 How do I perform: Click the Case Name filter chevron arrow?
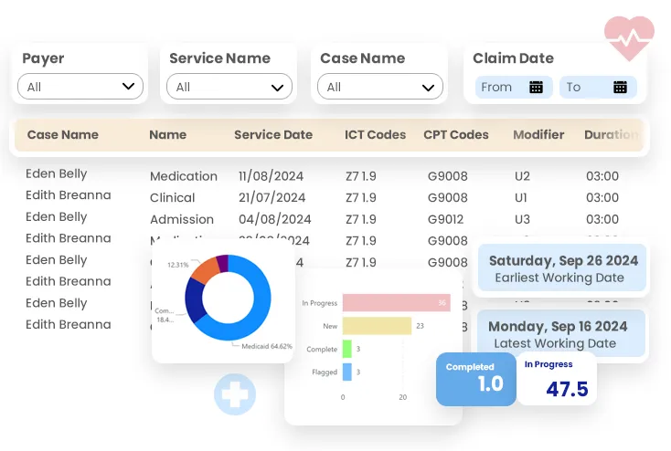tap(428, 88)
